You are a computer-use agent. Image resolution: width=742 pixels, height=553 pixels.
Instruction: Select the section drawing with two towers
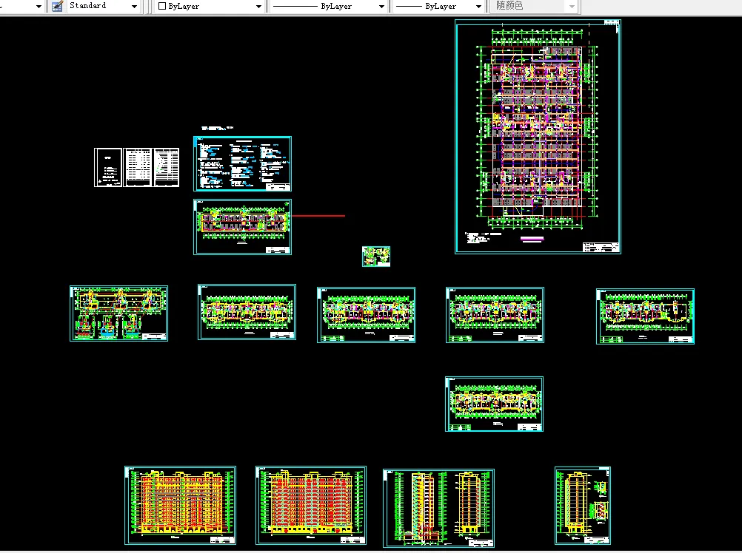[438, 508]
